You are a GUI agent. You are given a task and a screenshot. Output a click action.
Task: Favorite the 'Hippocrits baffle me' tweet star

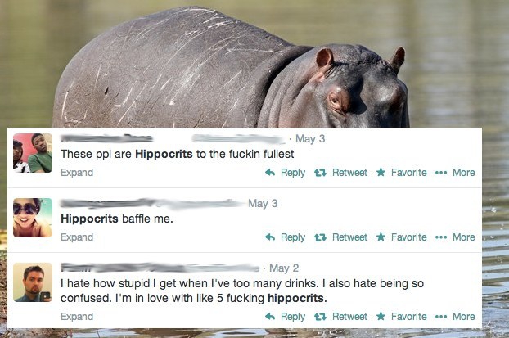(x=381, y=237)
